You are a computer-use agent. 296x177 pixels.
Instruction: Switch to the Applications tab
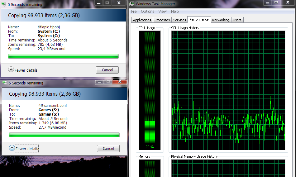click(142, 20)
